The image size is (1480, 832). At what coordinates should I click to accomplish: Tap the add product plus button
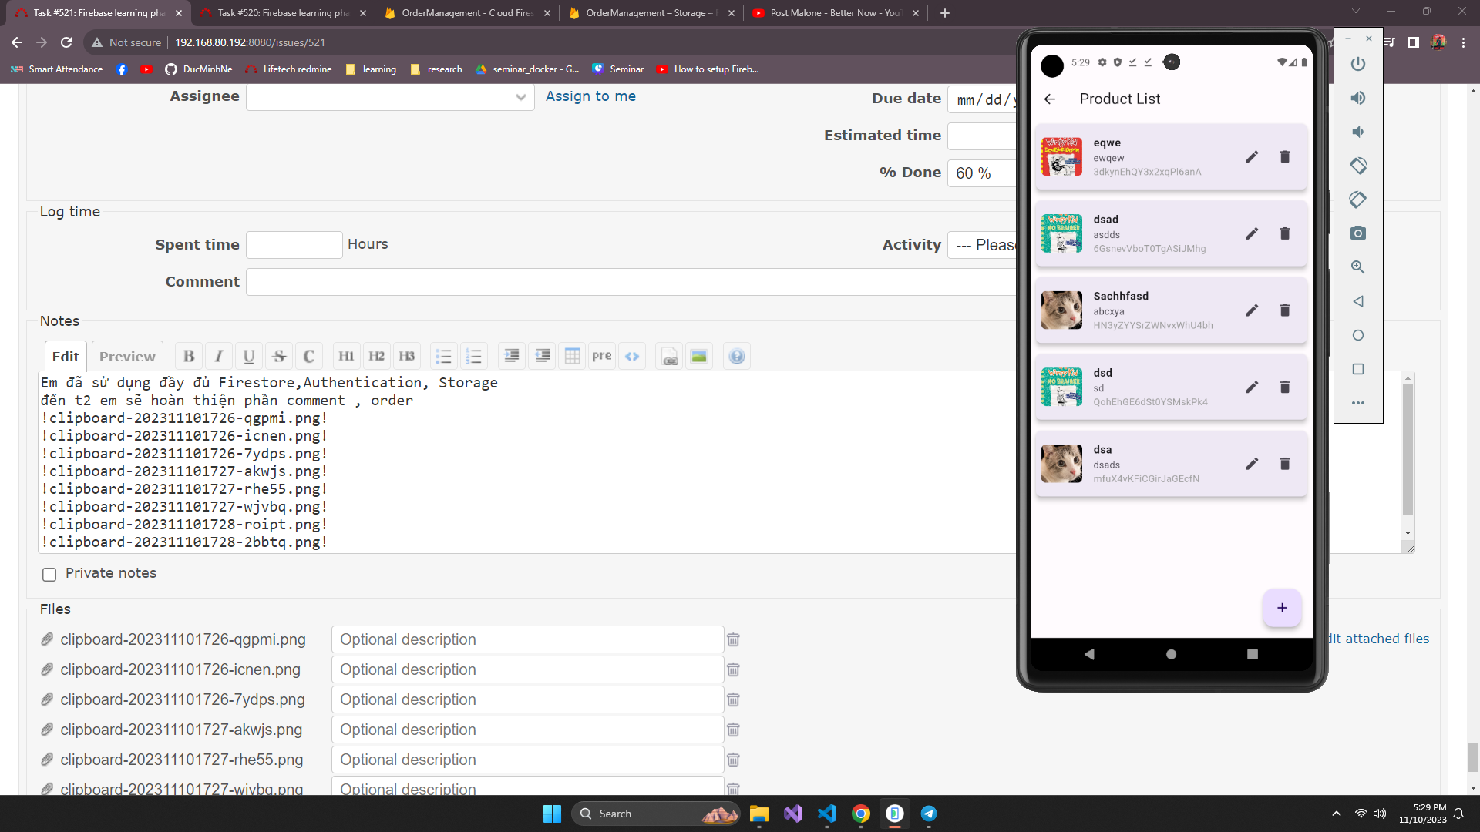pyautogui.click(x=1281, y=608)
